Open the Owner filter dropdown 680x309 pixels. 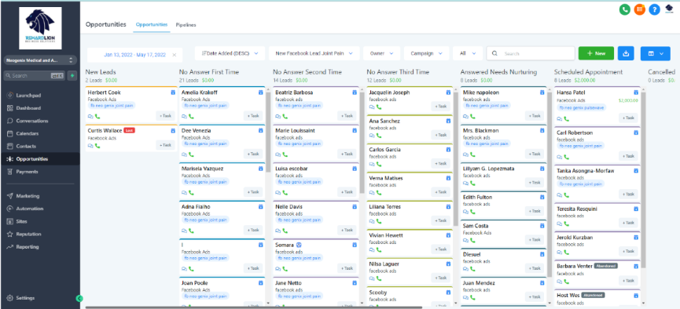coord(381,53)
